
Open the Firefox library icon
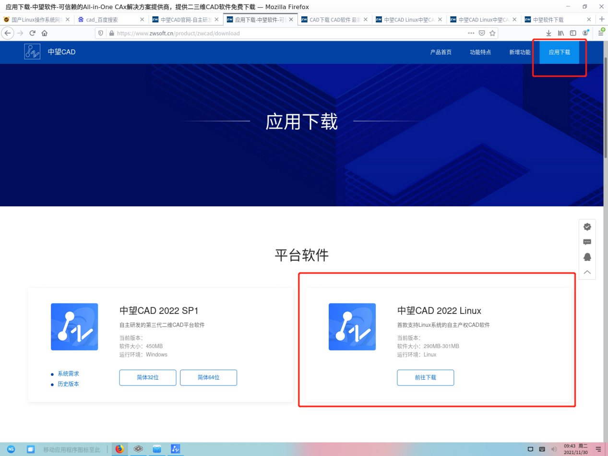point(560,33)
